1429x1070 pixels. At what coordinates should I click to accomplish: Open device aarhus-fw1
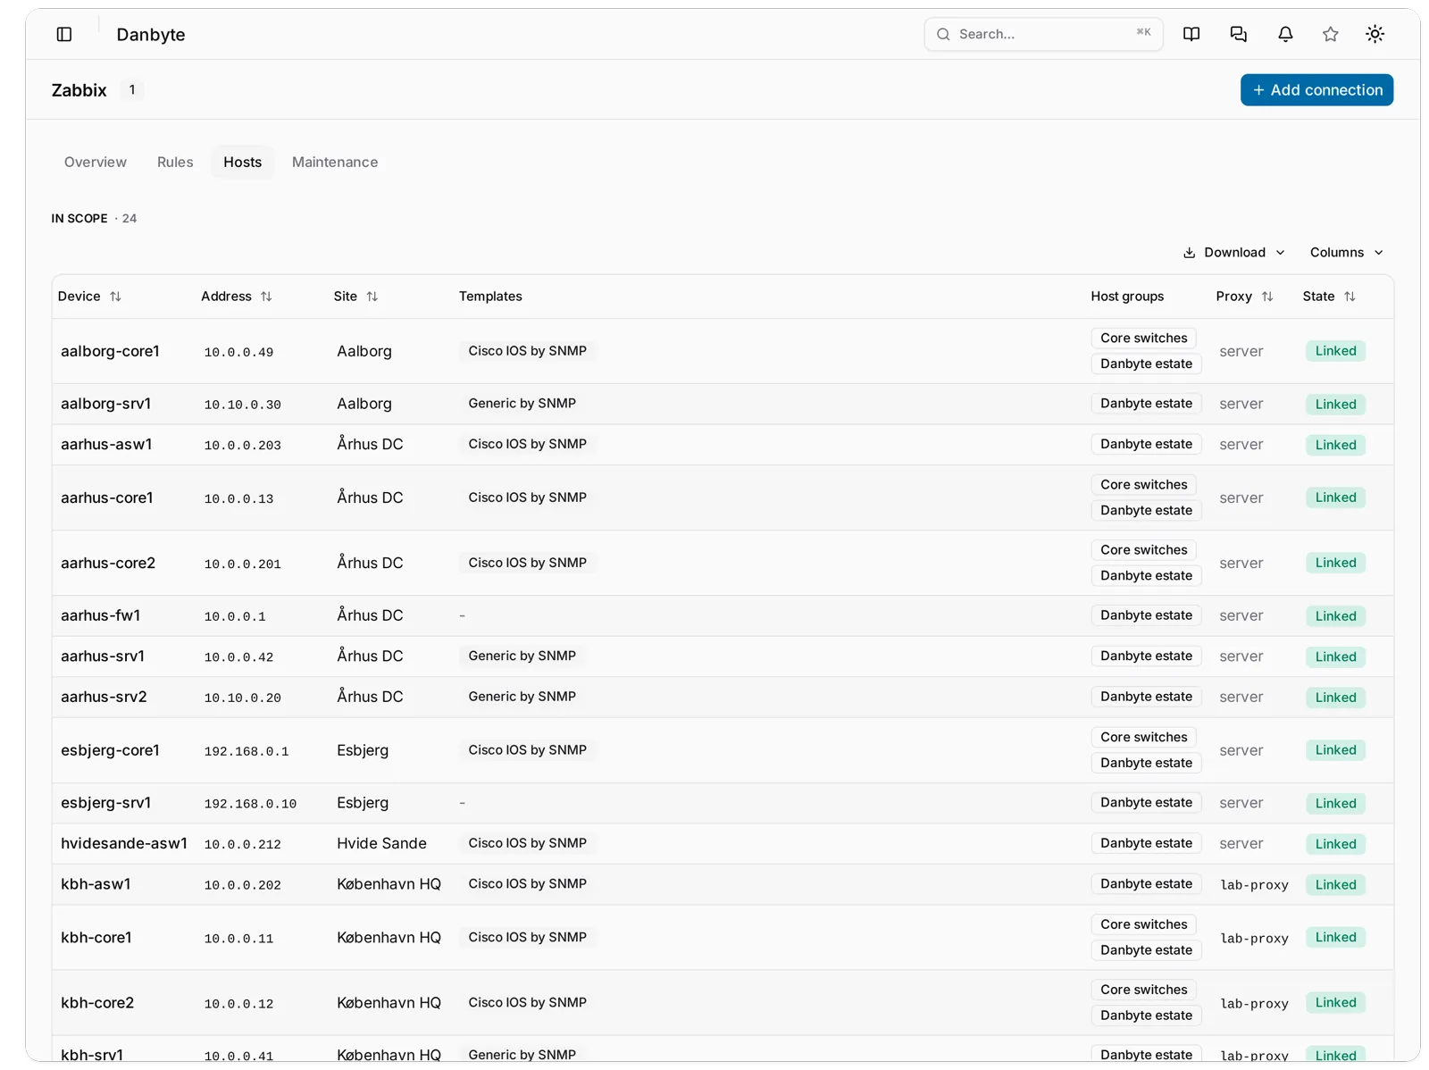click(x=100, y=615)
